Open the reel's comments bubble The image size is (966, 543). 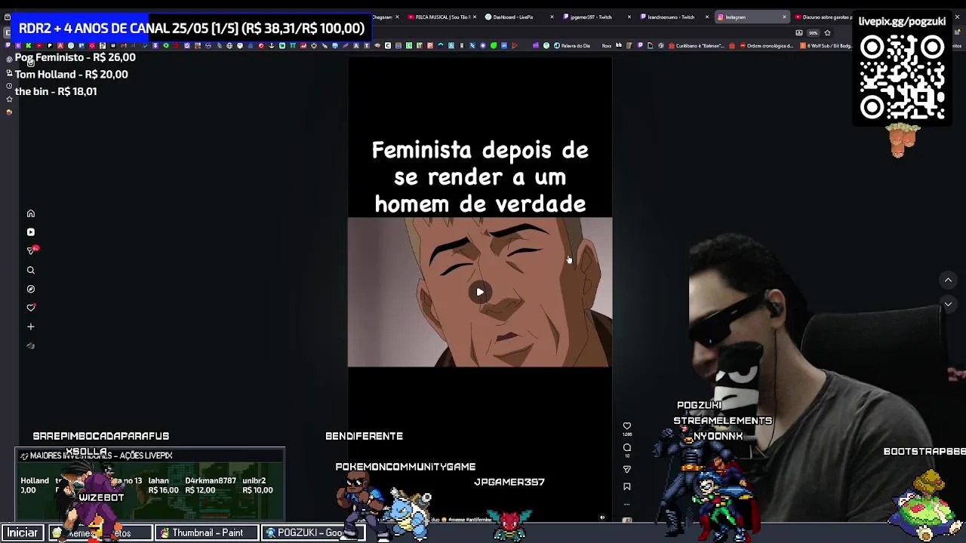pos(627,448)
